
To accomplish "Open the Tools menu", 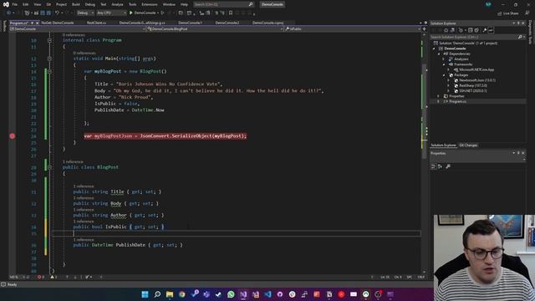I will 132,4.
